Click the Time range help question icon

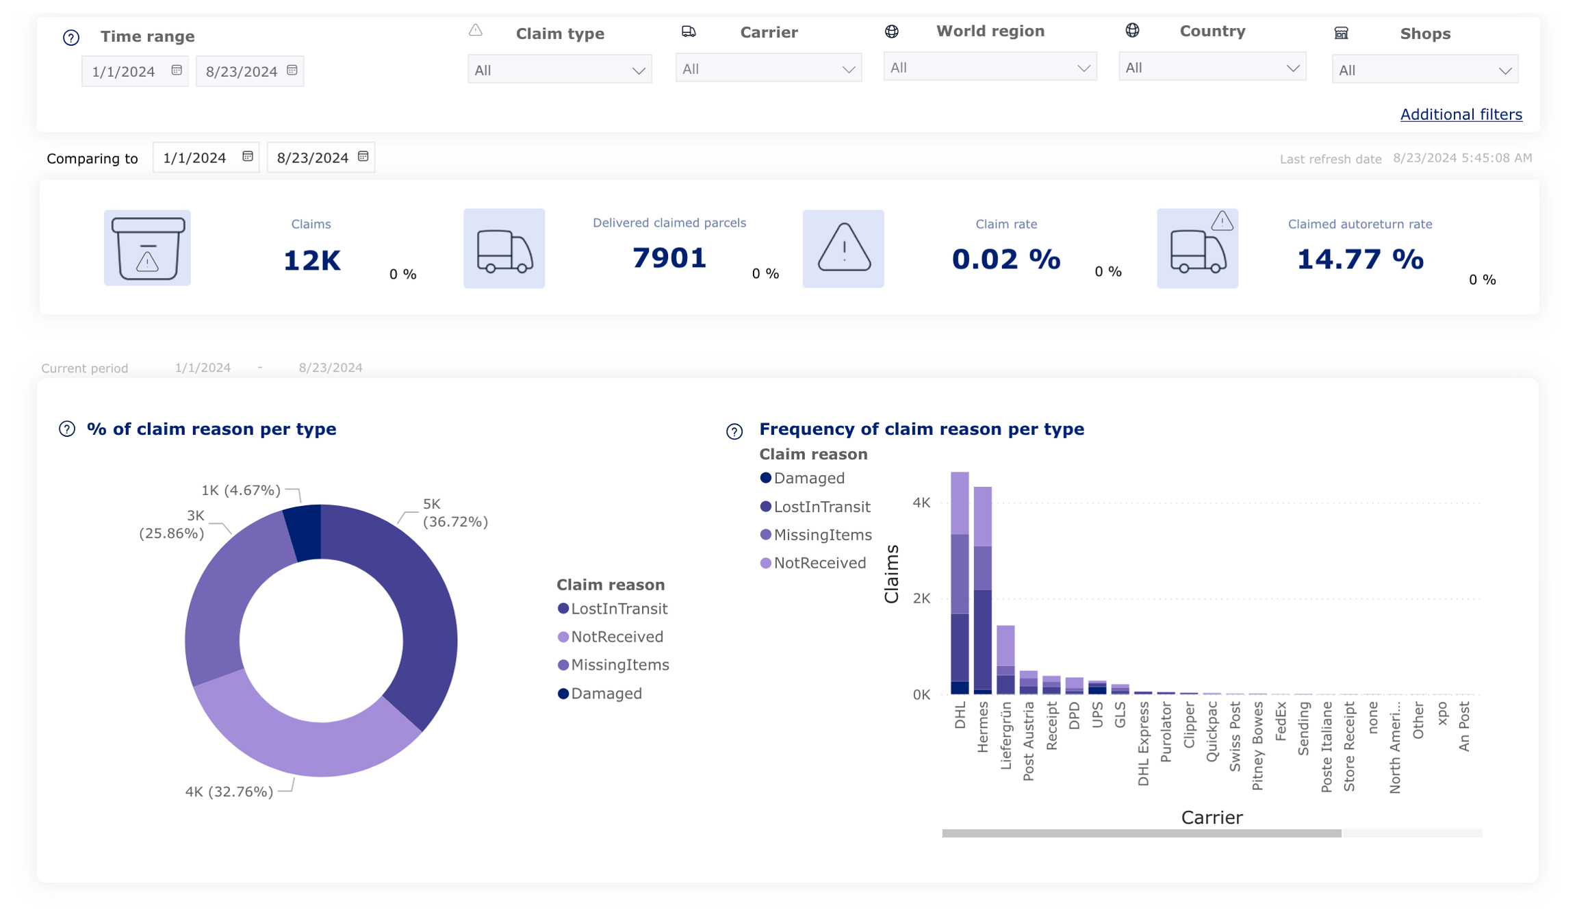(x=71, y=38)
